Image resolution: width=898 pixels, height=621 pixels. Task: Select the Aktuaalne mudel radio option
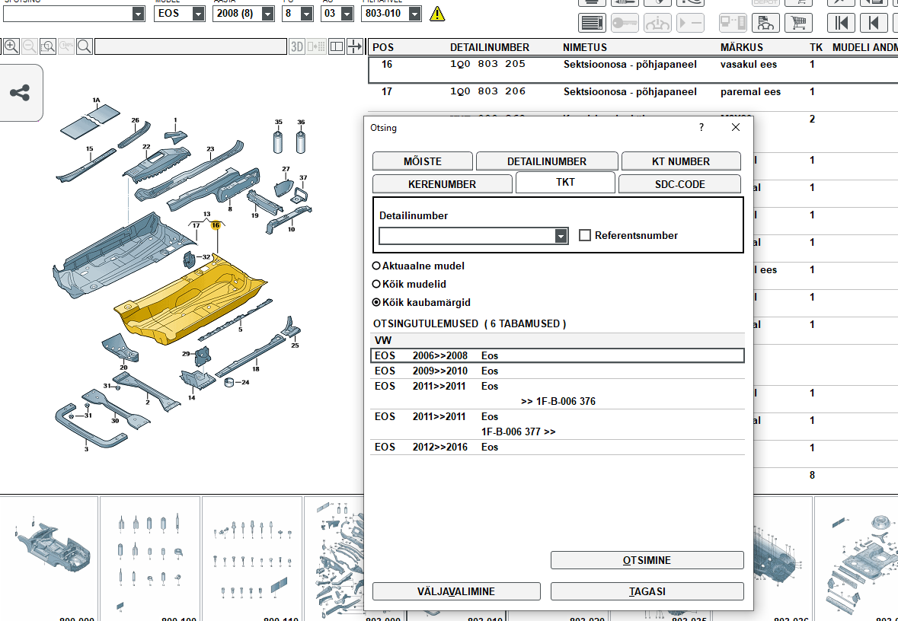tap(376, 266)
